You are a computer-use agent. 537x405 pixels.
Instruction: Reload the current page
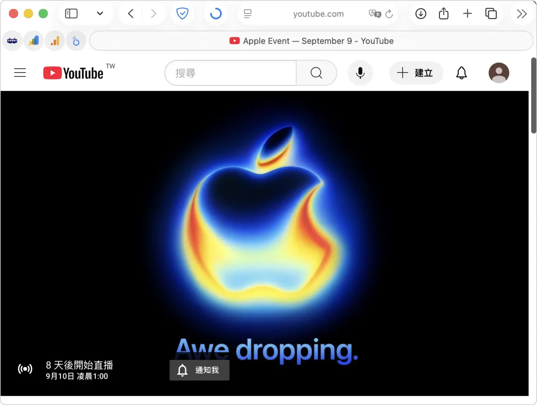click(389, 14)
